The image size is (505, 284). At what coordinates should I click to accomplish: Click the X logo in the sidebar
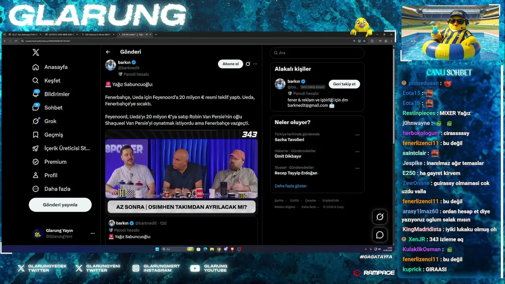36,52
